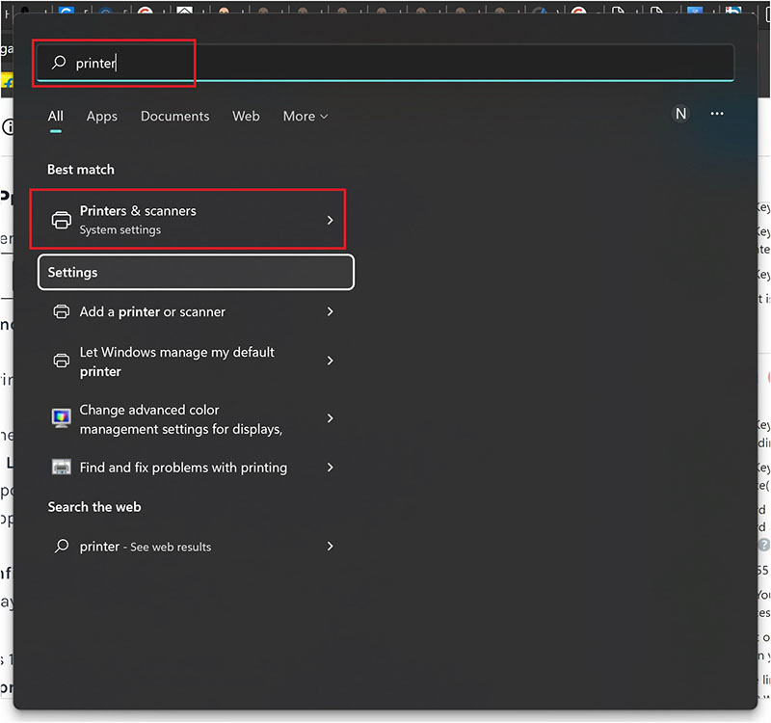The width and height of the screenshot is (771, 723).
Task: Click the printer icon beside Printers & scanners
Action: [61, 219]
